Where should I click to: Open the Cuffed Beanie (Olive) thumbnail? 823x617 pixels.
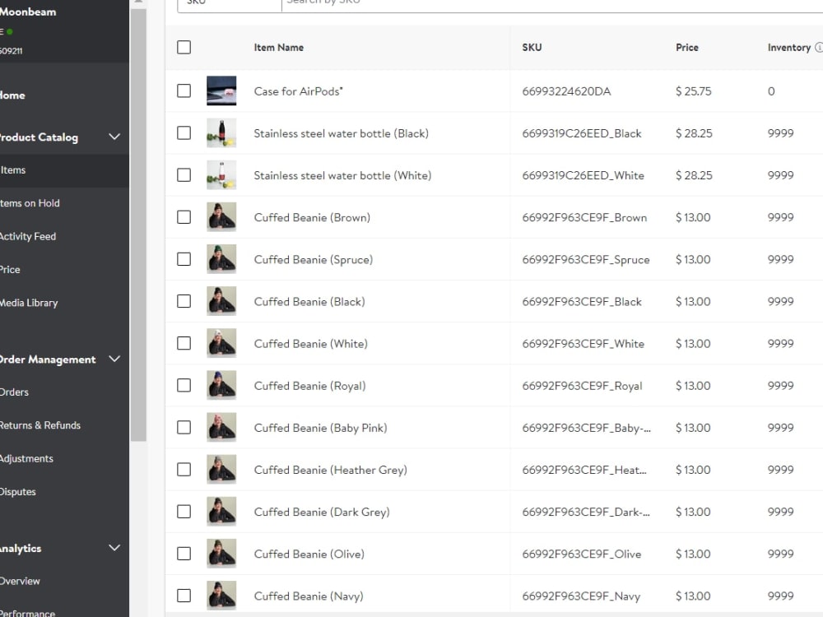coord(221,553)
